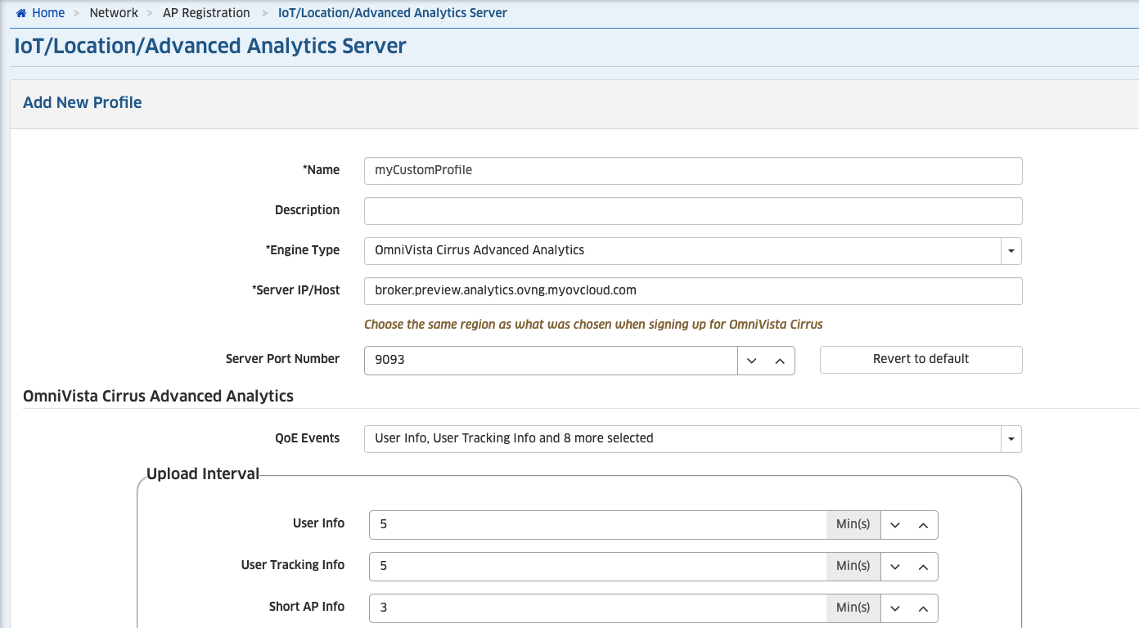Click Min(s) unit beside User Tracking Info
Viewport: 1139px width, 628px height.
click(853, 567)
